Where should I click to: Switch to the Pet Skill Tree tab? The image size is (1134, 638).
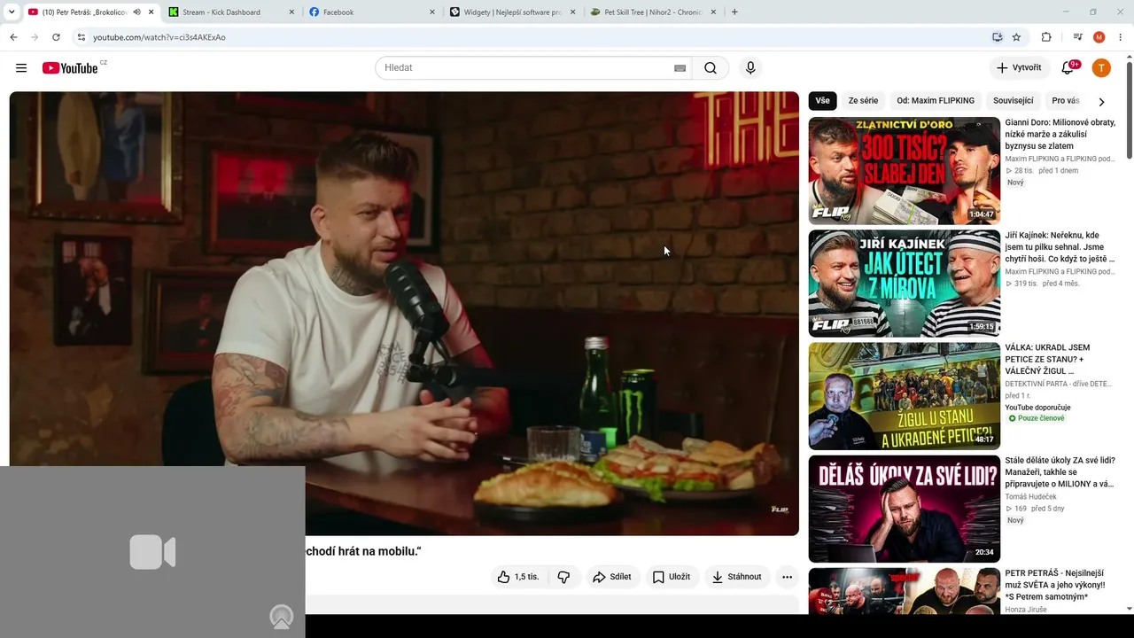tap(653, 12)
